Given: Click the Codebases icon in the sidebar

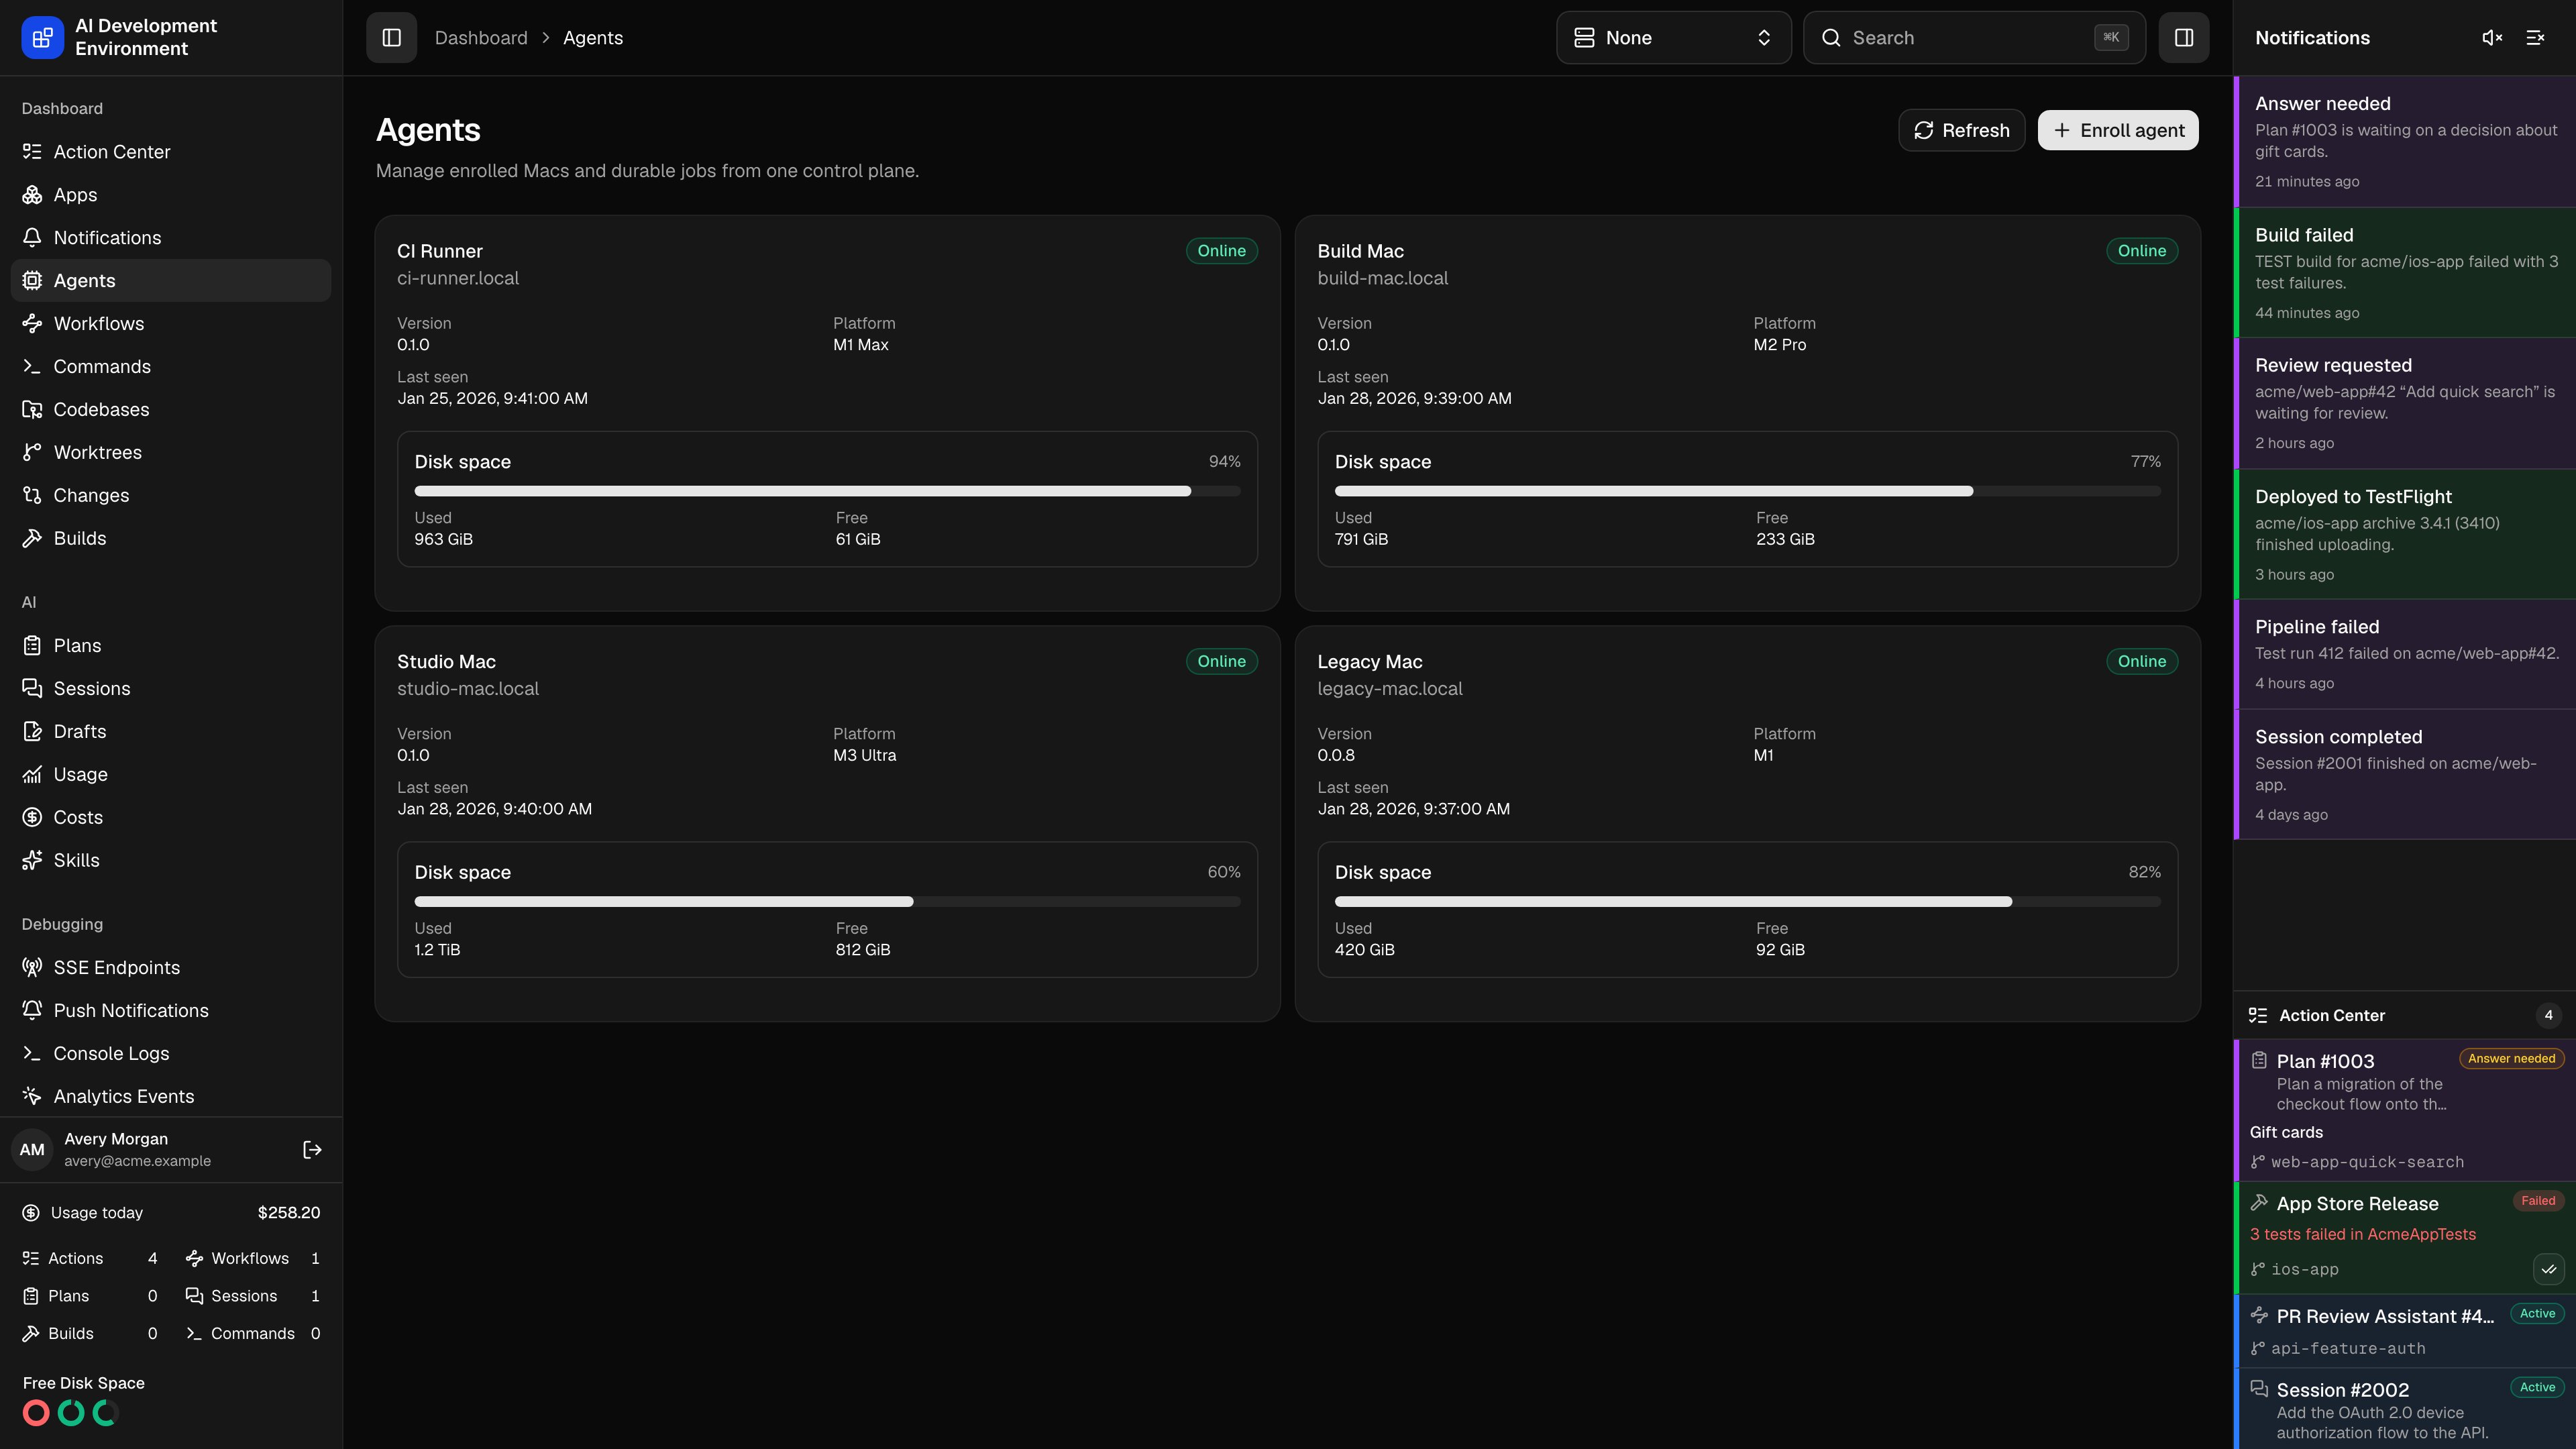Looking at the screenshot, I should (x=32, y=409).
